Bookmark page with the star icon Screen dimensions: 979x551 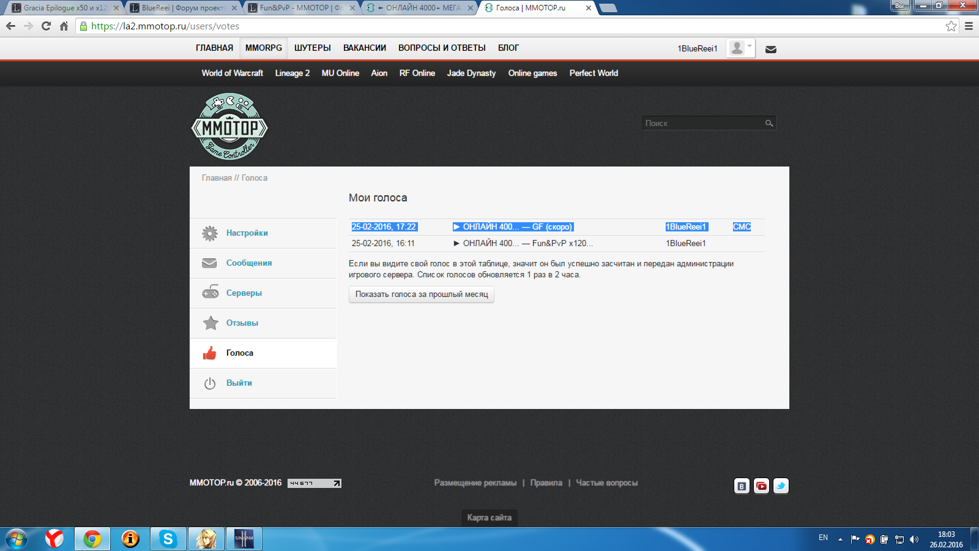point(951,26)
